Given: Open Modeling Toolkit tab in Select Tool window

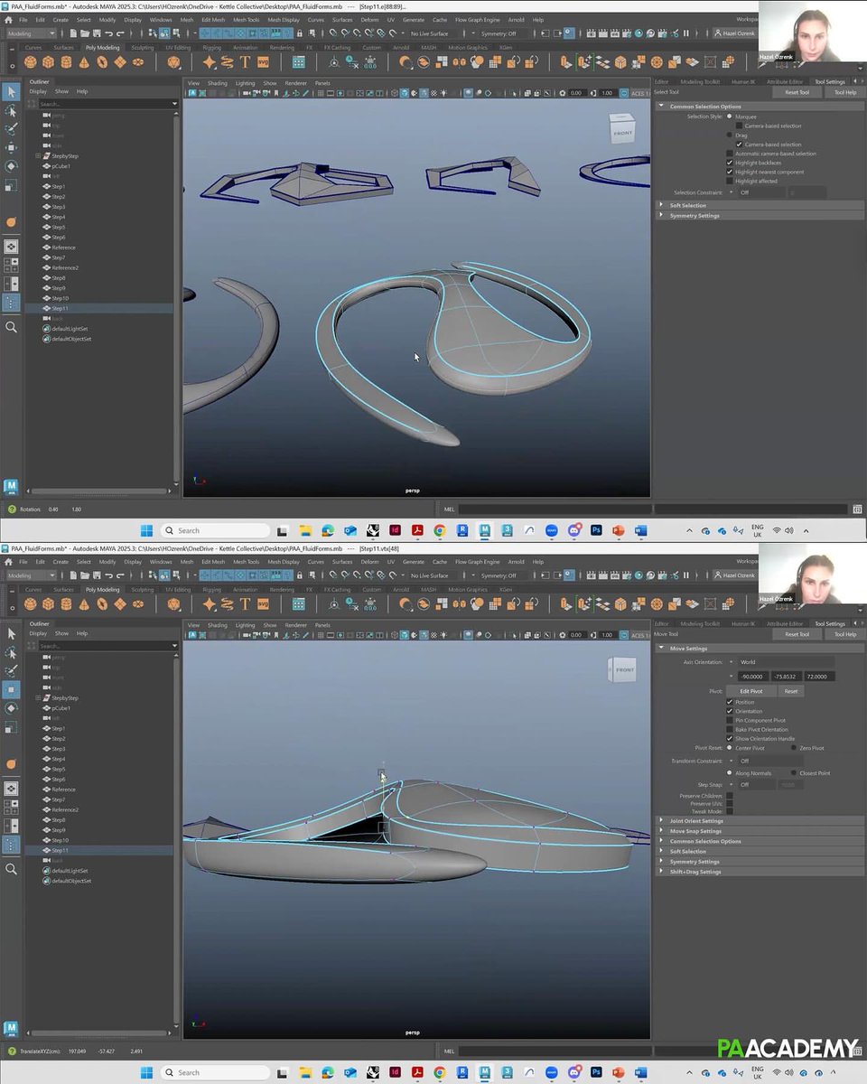Looking at the screenshot, I should pos(700,81).
